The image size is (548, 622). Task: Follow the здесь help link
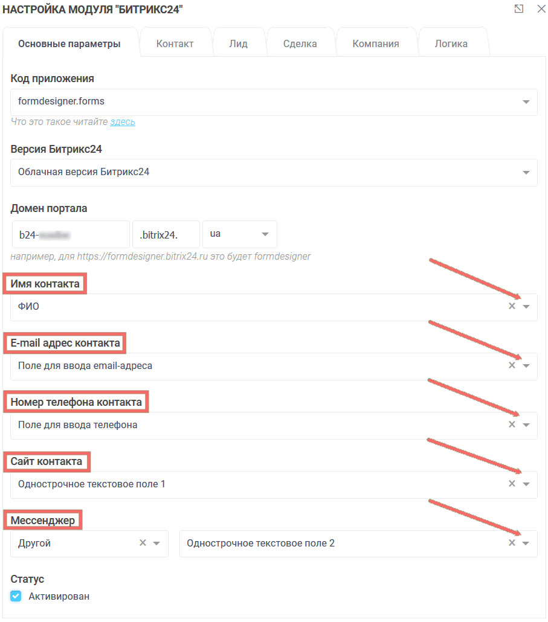pyautogui.click(x=122, y=122)
